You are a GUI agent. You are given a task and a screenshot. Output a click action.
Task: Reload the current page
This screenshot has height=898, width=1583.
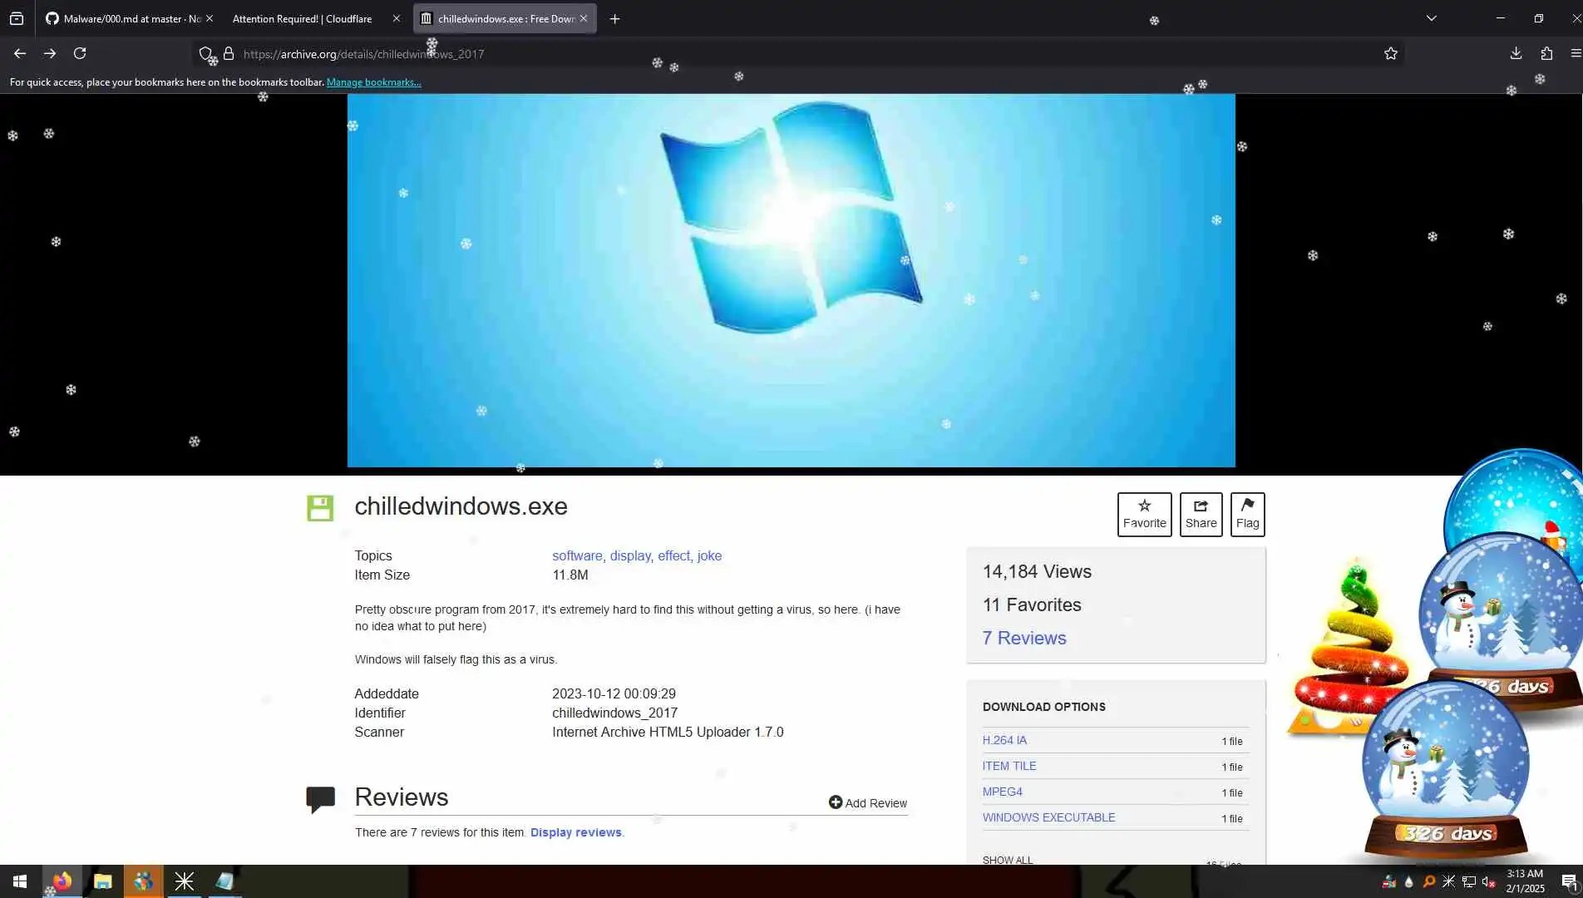coord(80,53)
